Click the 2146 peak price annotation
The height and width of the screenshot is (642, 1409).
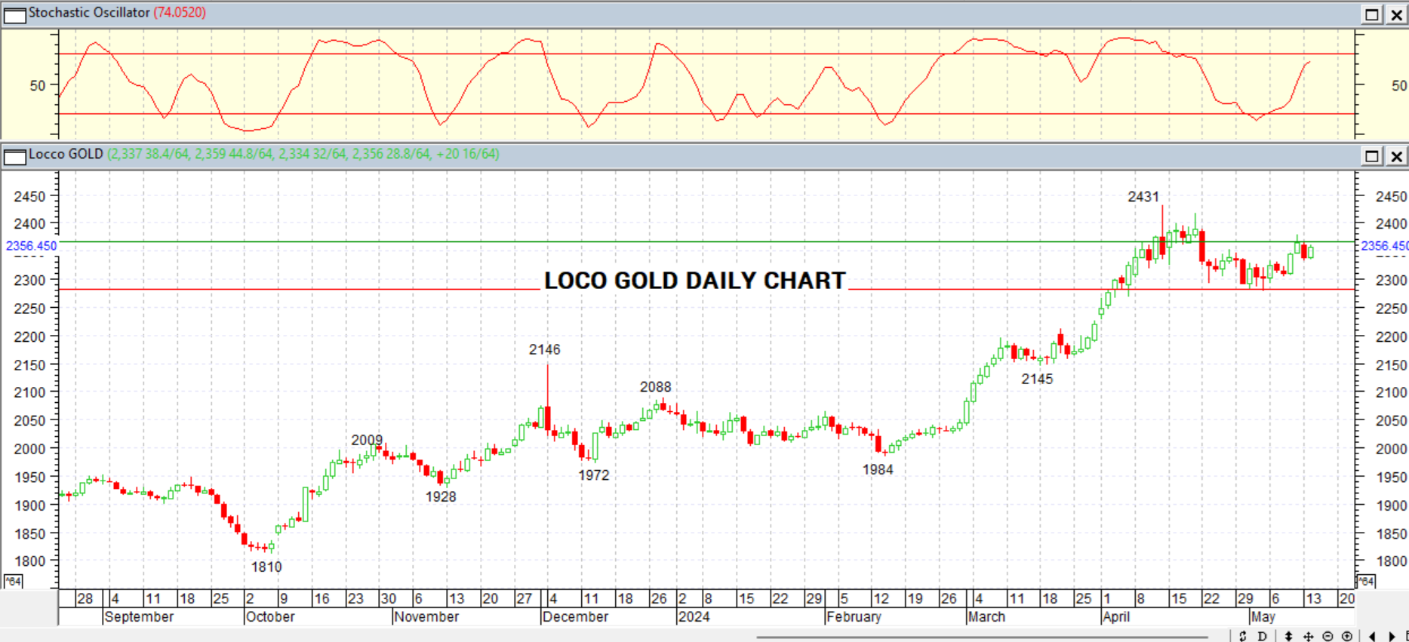545,350
